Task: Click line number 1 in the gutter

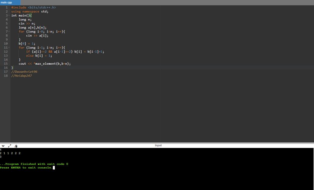Action: pyautogui.click(x=7, y=7)
